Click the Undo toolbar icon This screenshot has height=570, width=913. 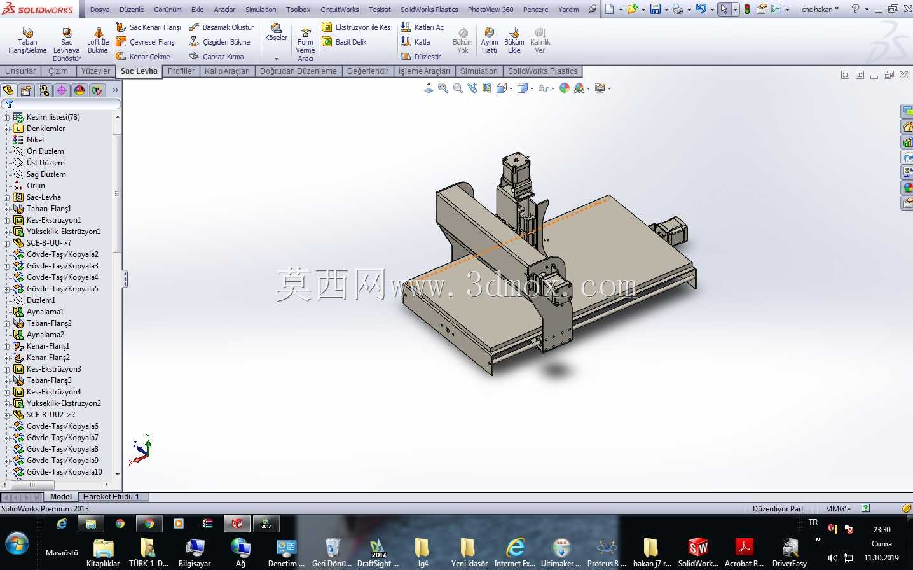tap(701, 9)
